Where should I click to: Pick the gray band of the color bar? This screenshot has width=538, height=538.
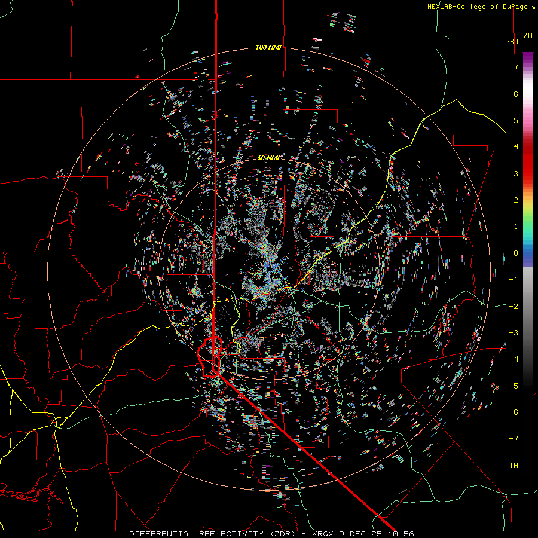528,302
